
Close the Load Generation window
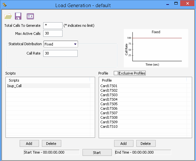tap(188, 3)
